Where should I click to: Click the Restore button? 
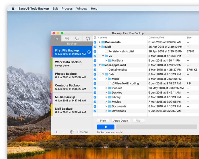pyautogui.click(x=82, y=132)
